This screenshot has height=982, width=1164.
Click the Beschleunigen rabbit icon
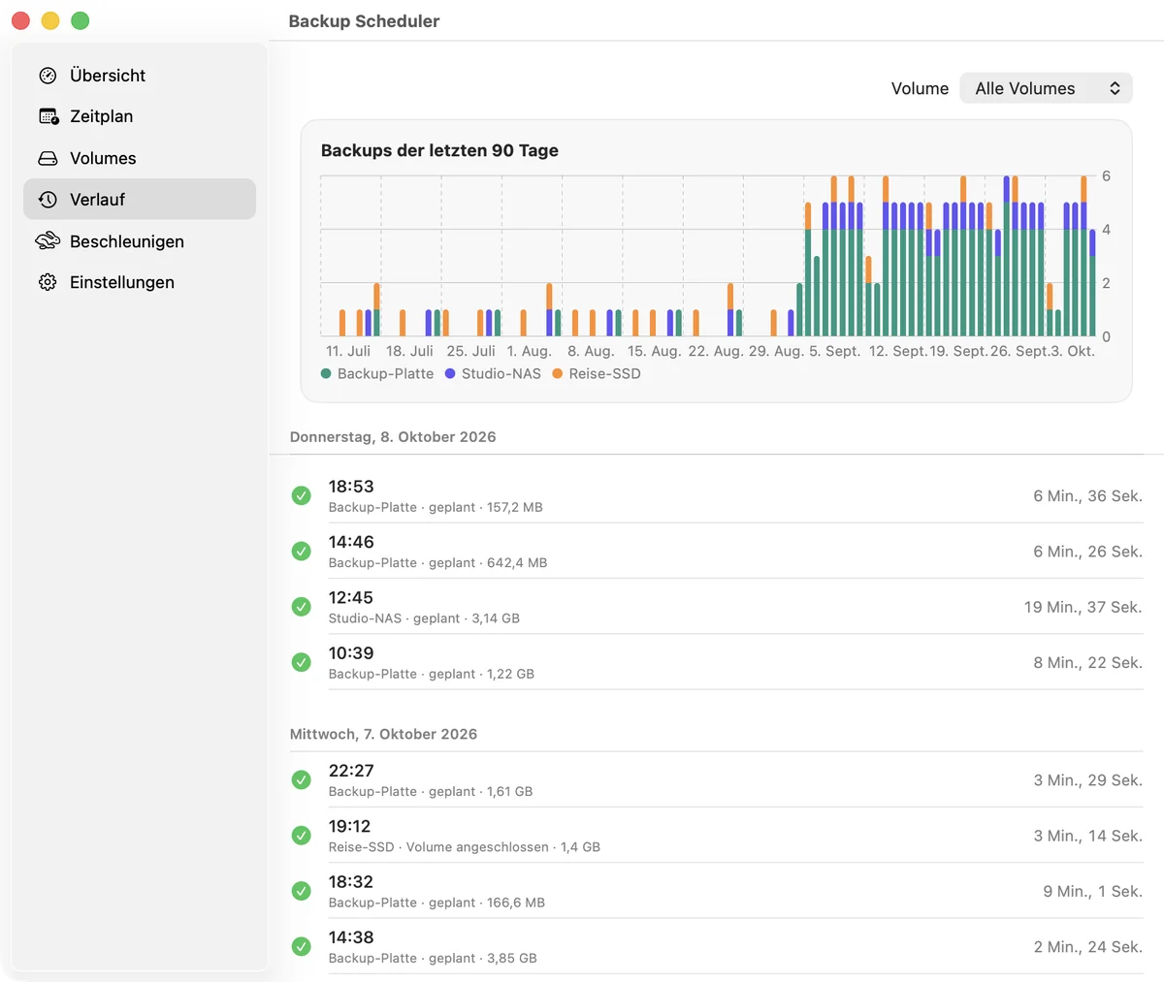point(48,241)
